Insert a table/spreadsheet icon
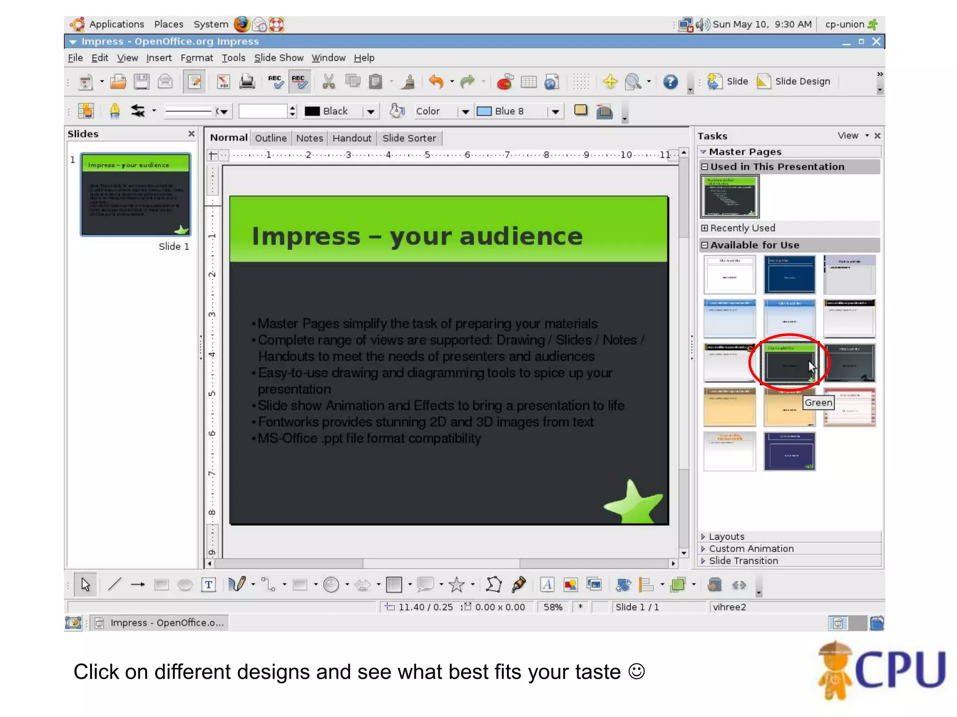Screen dimensions: 957x717 pos(528,82)
